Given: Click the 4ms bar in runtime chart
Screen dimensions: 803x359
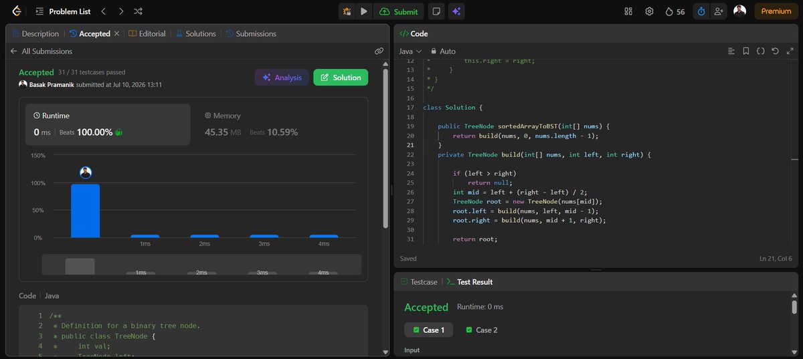Looking at the screenshot, I should pos(324,236).
